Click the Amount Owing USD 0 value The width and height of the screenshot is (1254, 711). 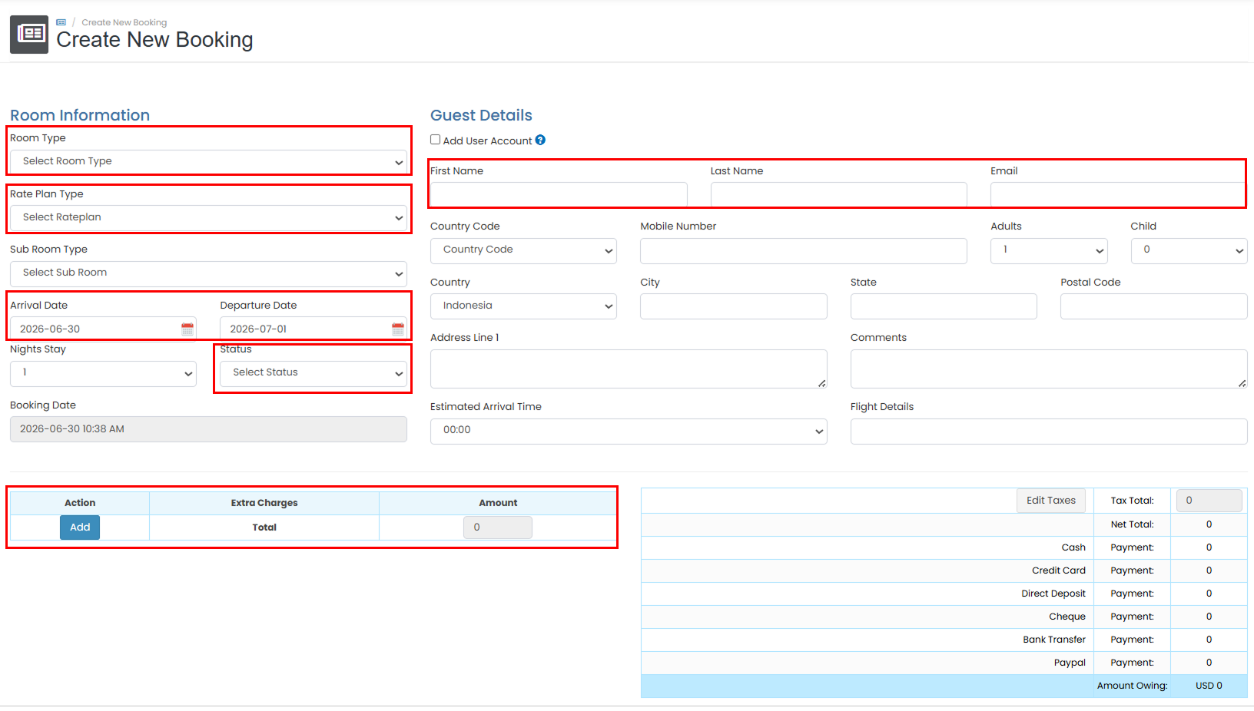(x=1209, y=686)
